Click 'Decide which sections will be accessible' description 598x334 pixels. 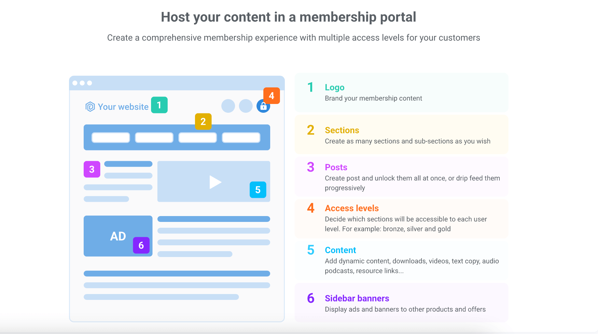pos(406,224)
